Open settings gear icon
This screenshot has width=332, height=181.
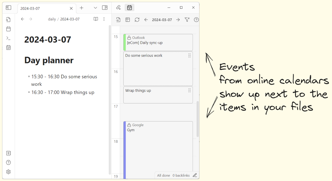pos(8,172)
